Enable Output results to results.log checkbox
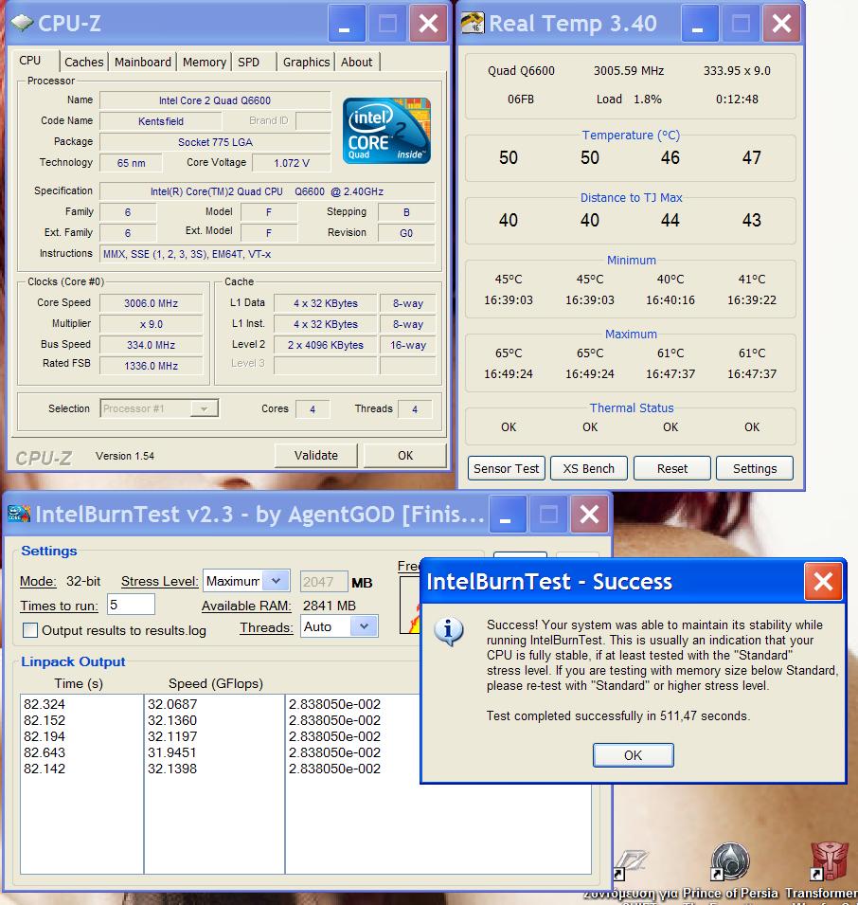Screen dimensions: 858x905 (30, 630)
